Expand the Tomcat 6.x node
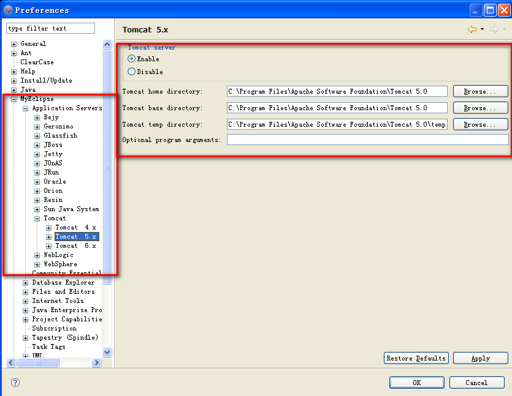 click(48, 246)
